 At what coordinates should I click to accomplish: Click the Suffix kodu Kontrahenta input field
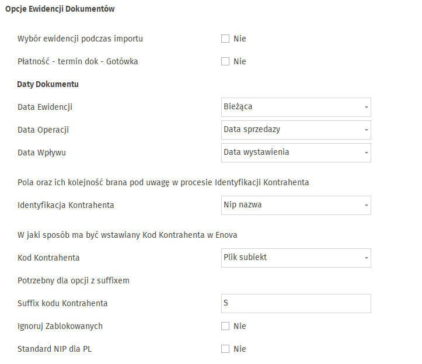point(296,303)
